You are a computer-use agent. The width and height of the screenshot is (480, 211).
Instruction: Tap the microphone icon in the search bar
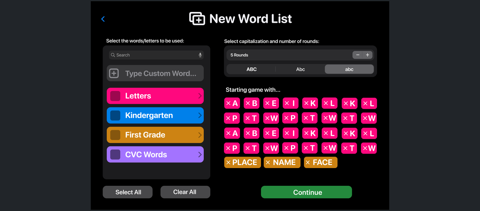tap(200, 55)
